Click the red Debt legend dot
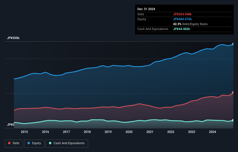This screenshot has height=152, width=238. click(x=9, y=143)
